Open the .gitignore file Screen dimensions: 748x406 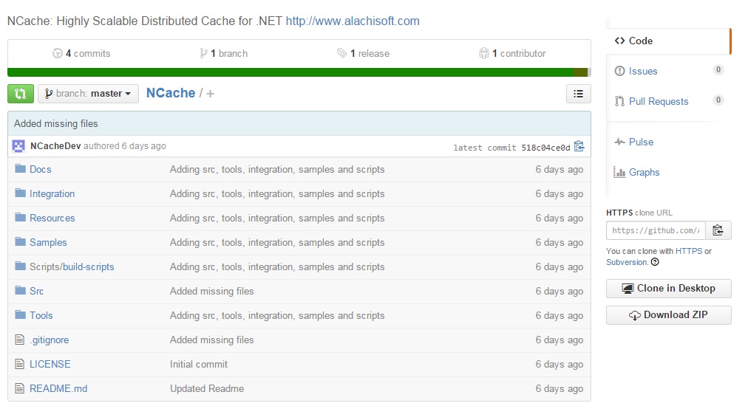point(49,340)
